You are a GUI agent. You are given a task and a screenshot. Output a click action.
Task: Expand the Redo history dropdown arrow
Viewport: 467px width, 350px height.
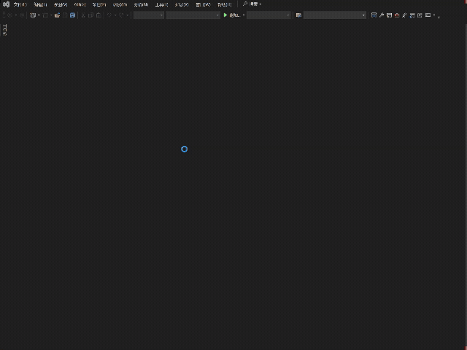[128, 15]
